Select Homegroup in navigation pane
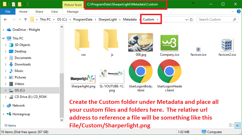Viewport: 242px width, 135px height. 21,114
